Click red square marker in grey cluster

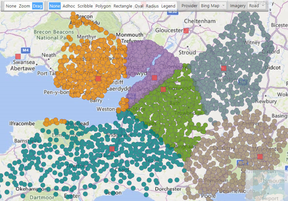[224, 68]
